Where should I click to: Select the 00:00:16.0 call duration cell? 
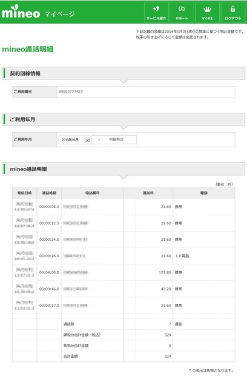tap(49, 256)
